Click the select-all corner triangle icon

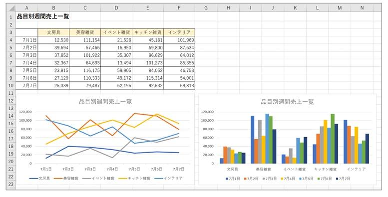tap(11, 8)
